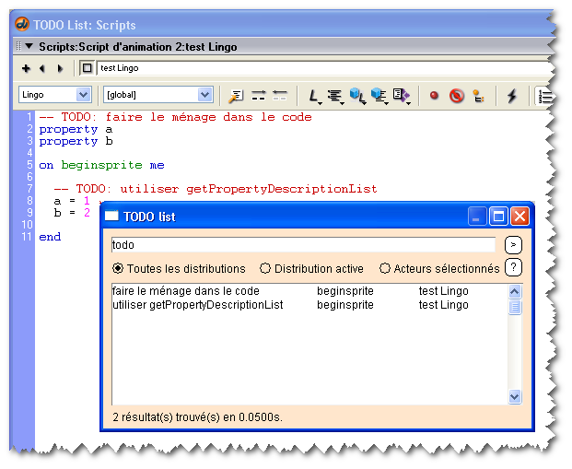This screenshot has width=572, height=469.
Task: Click the Comment lines icon
Action: click(x=258, y=96)
